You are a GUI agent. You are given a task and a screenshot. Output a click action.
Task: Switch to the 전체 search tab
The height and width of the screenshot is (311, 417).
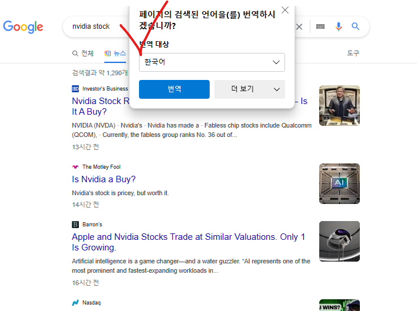(x=83, y=53)
